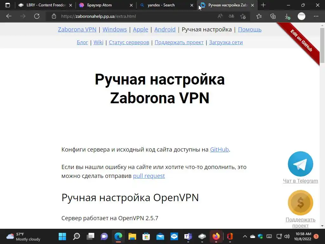The width and height of the screenshot is (325, 244).
Task: Open File Explorer from taskbar
Action: (x=132, y=236)
